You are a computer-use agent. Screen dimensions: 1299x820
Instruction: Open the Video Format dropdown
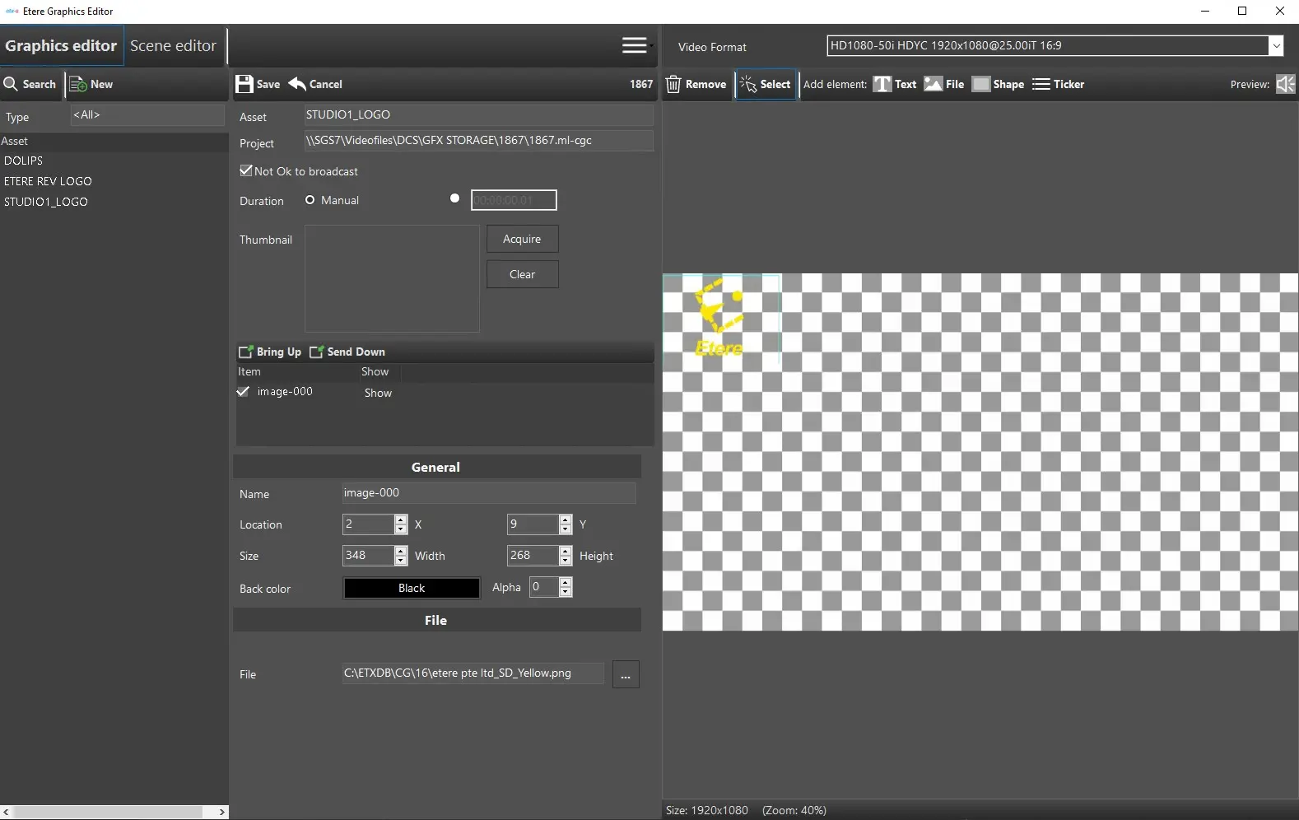pos(1276,46)
